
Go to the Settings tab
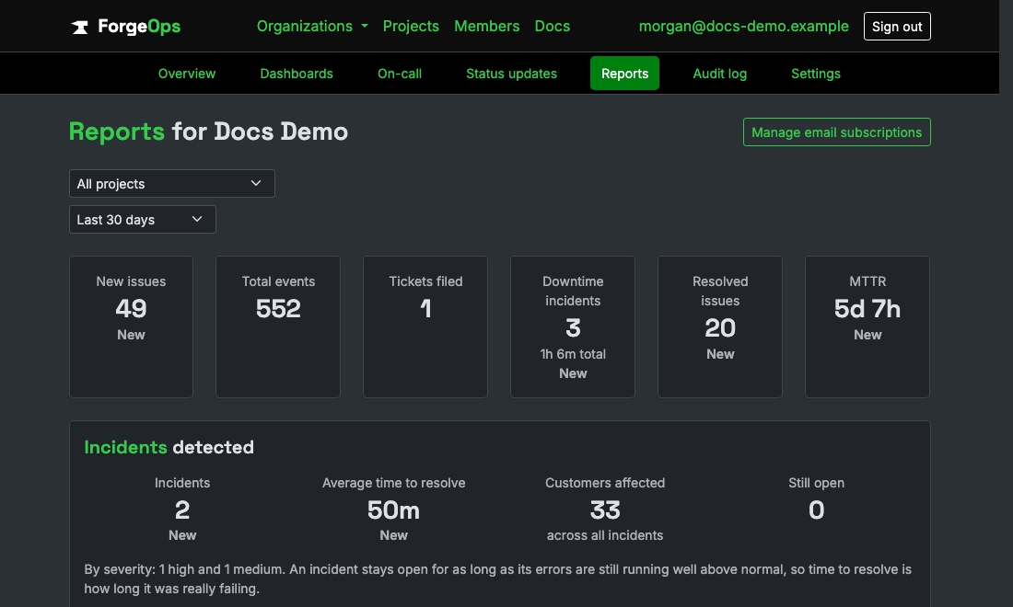pyautogui.click(x=815, y=74)
